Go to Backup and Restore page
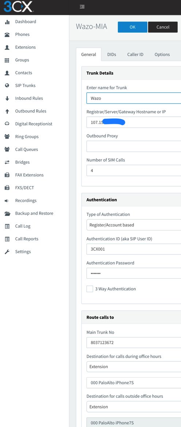The height and width of the screenshot is (427, 181). [34, 213]
